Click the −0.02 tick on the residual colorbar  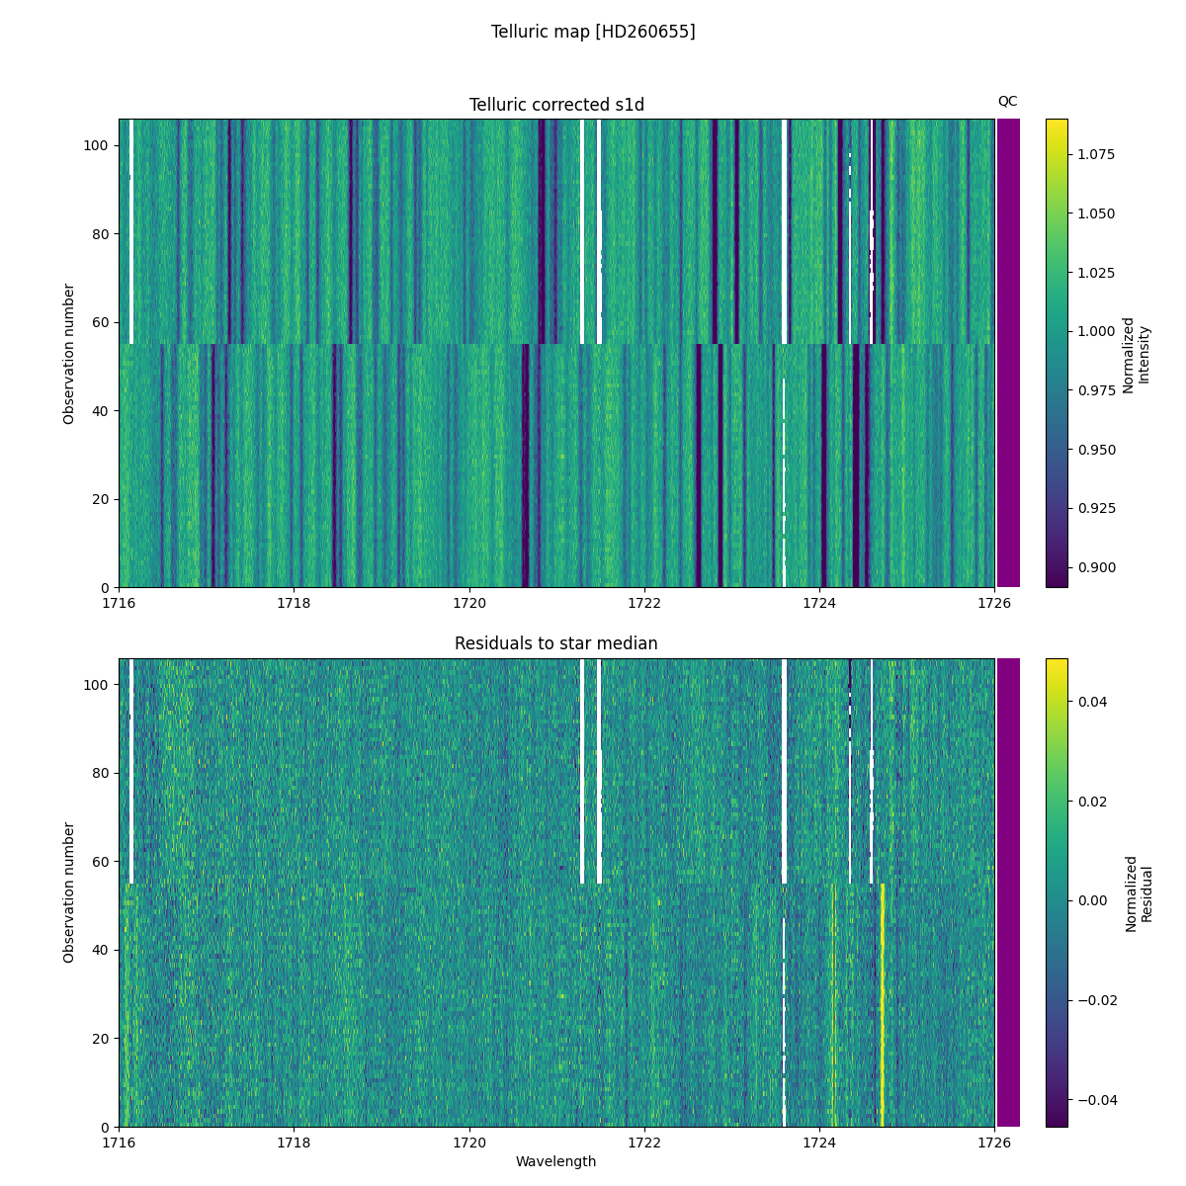tap(1096, 1000)
